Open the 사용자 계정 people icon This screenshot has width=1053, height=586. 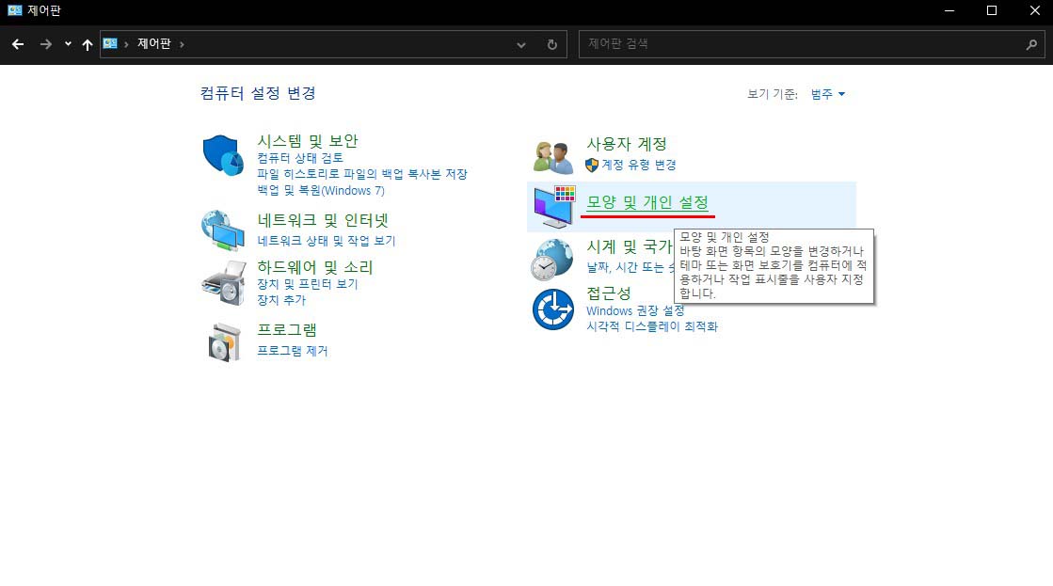click(x=552, y=157)
